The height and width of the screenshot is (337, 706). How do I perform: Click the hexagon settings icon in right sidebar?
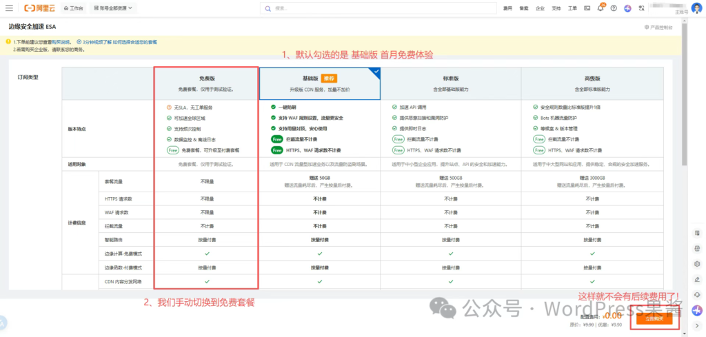point(697,264)
